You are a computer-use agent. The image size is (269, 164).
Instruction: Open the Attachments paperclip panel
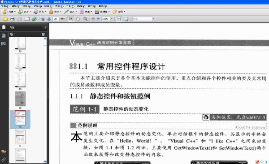click(x=4, y=160)
